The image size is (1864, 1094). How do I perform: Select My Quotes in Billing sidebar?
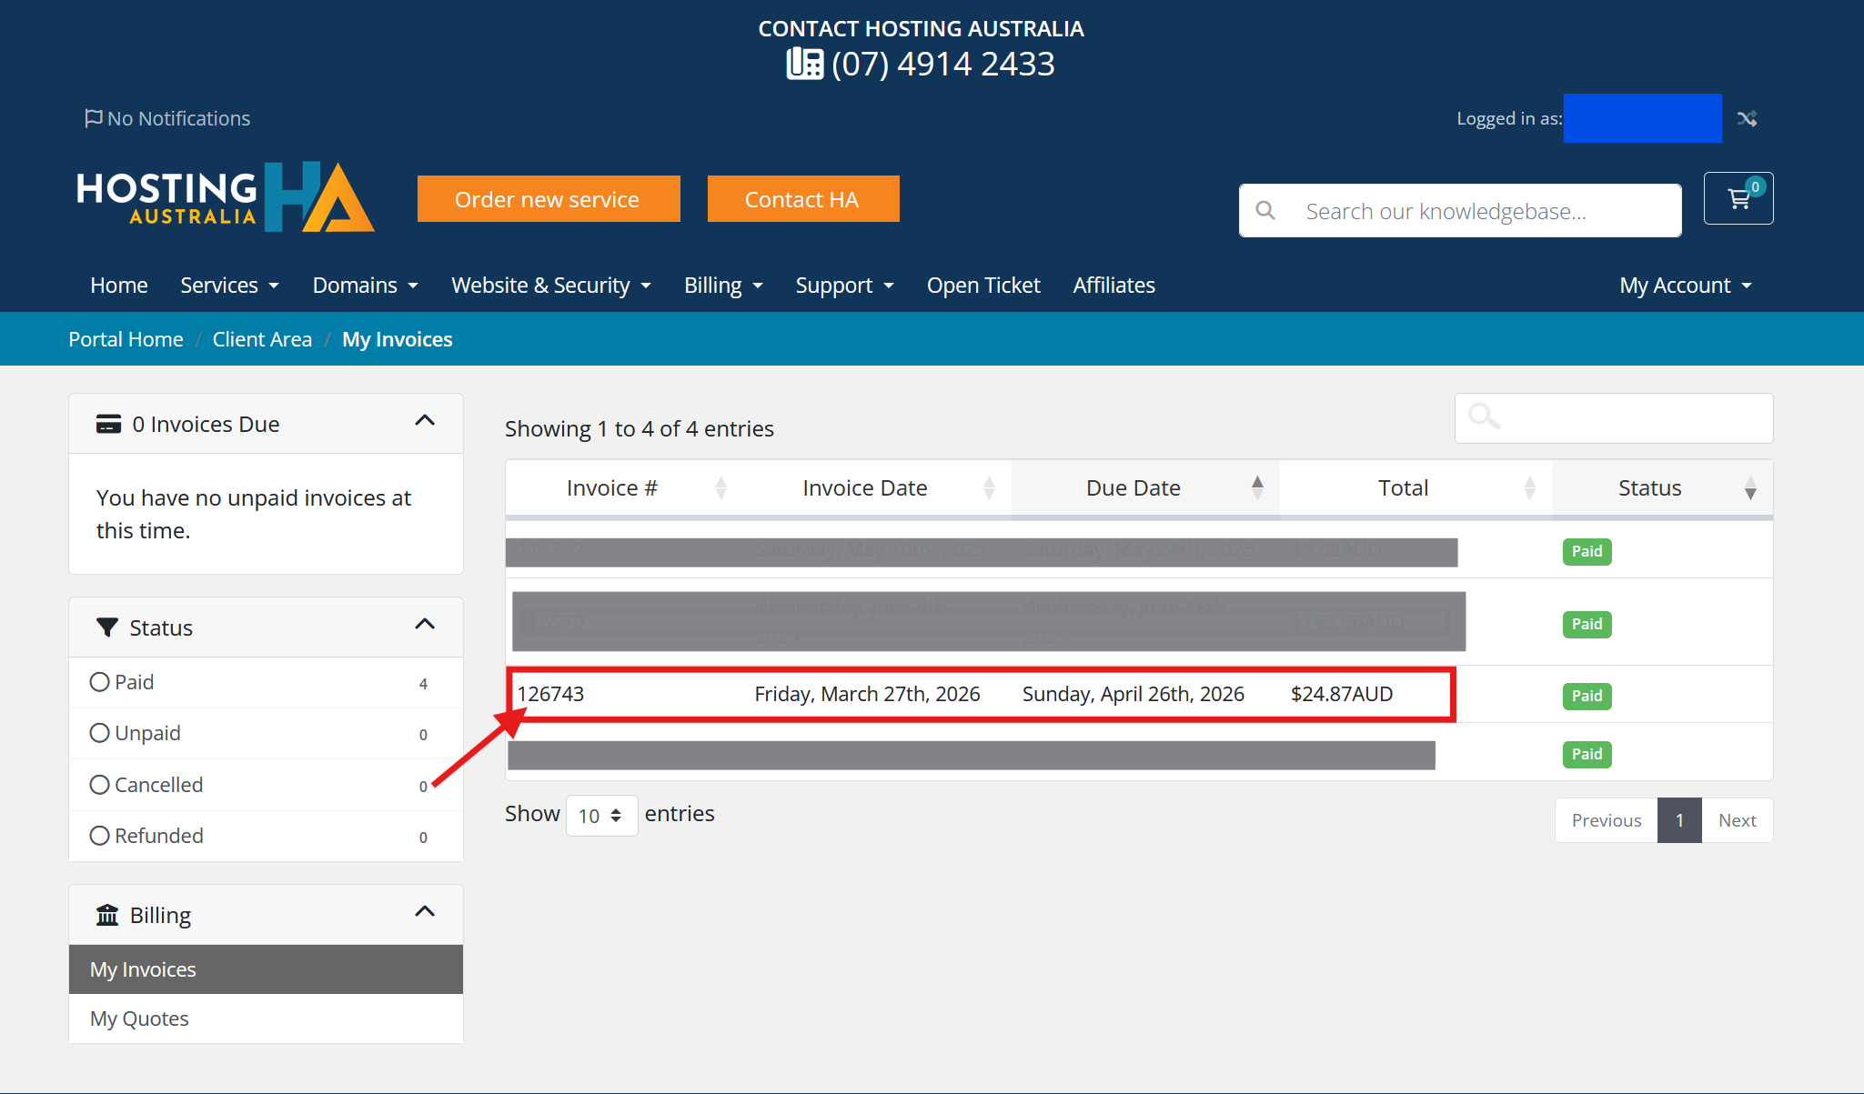(x=266, y=1019)
